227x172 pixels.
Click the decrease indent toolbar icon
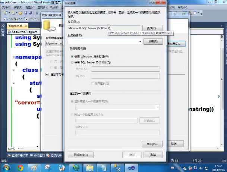tap(32, 19)
